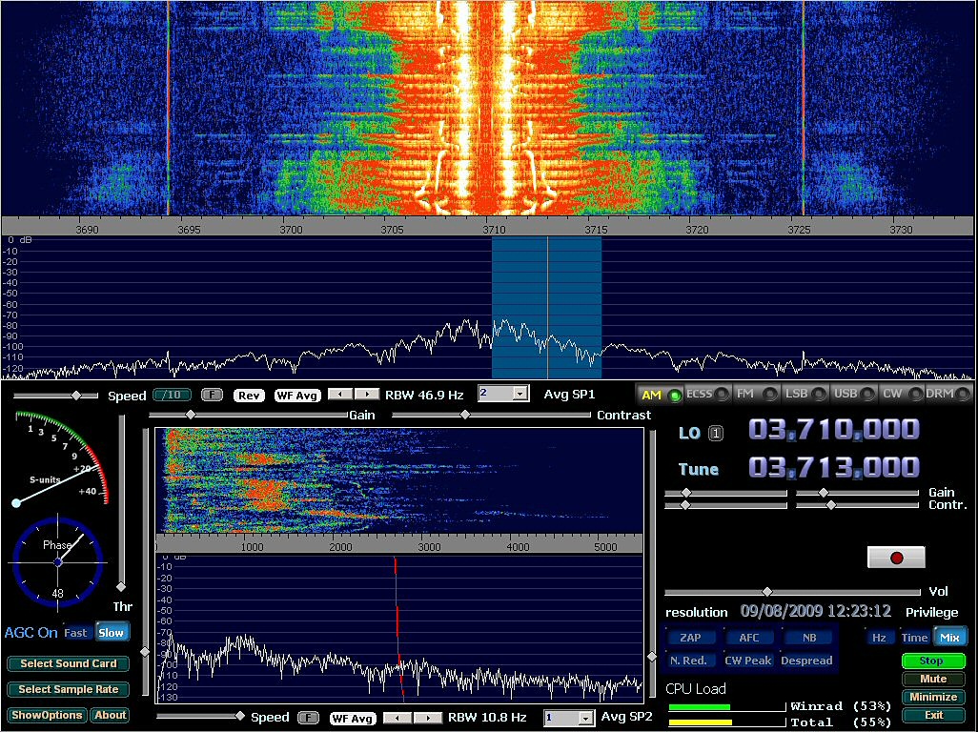Select DRM mode

tap(948, 394)
